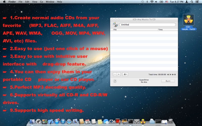Open Messages speech bubble in Dock
The image size is (202, 126).
106,121
